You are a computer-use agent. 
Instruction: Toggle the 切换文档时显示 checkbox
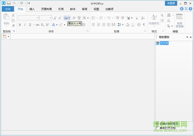157,124
